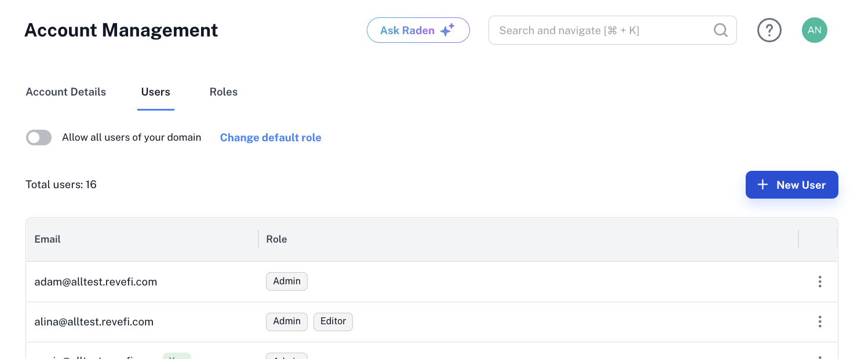Image resolution: width=861 pixels, height=359 pixels.
Task: Click the Admin role tag for adam
Action: 287,281
